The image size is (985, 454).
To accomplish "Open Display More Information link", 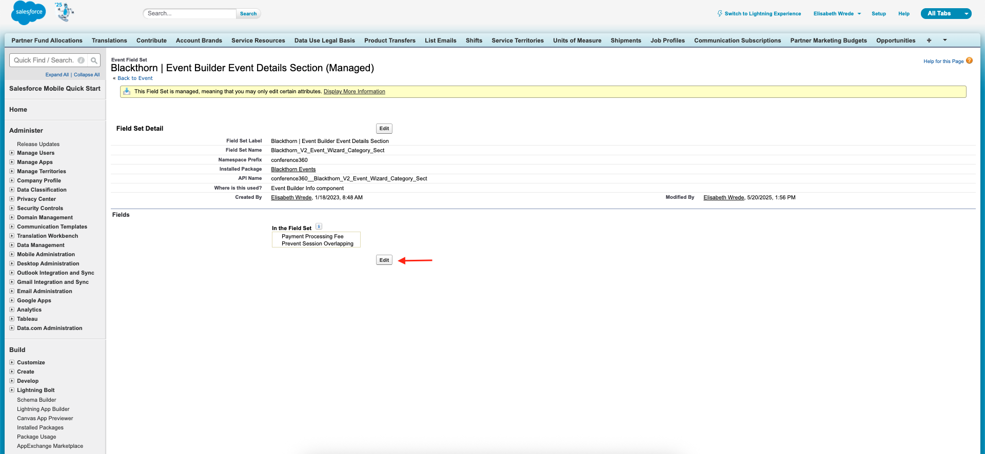I will (x=354, y=92).
